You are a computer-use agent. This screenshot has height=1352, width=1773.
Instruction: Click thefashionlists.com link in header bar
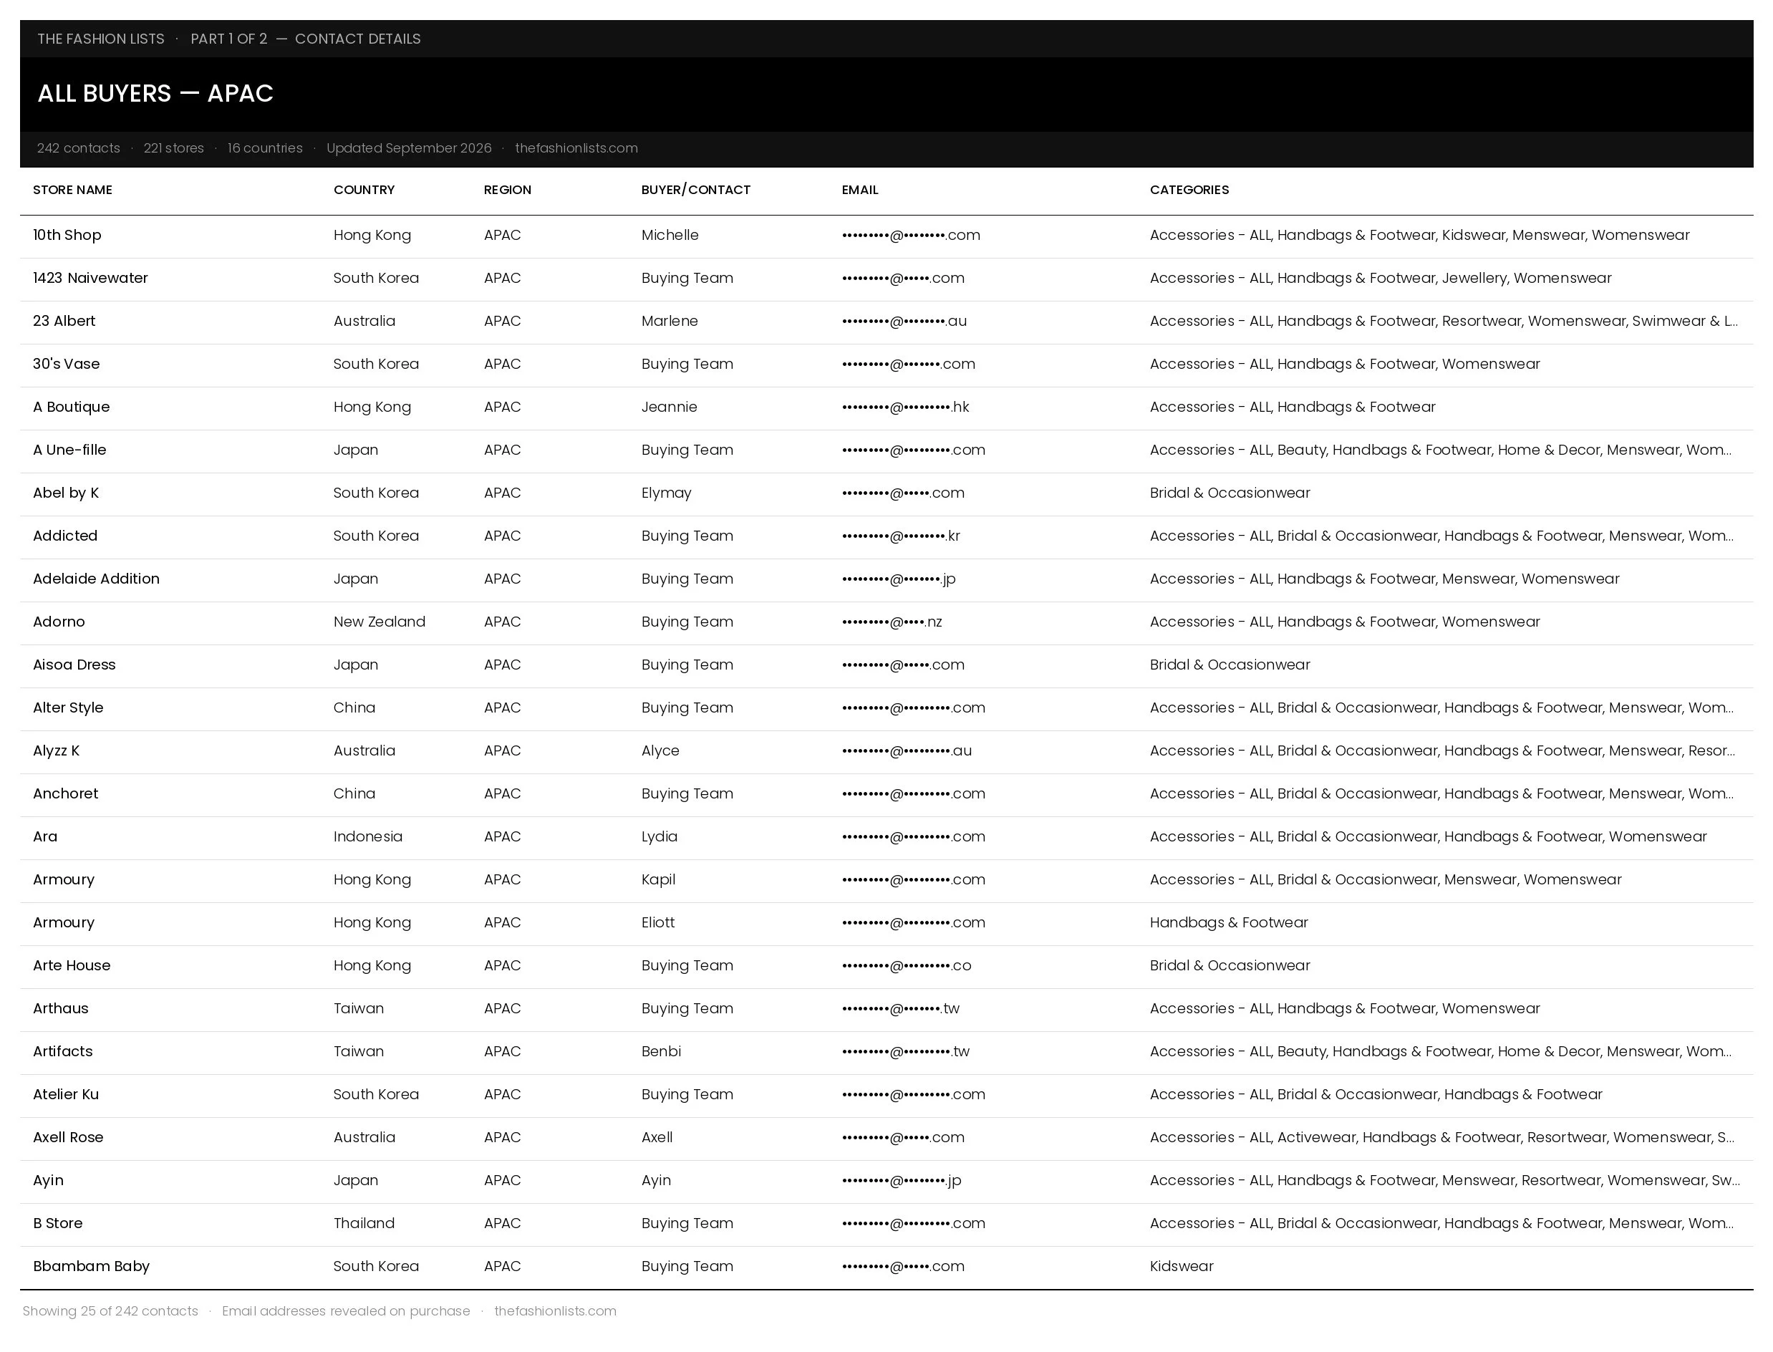(576, 148)
